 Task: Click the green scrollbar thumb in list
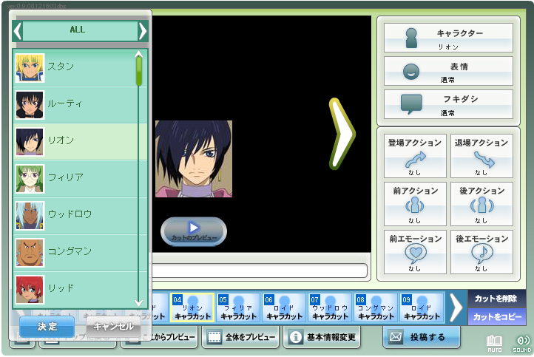[139, 71]
